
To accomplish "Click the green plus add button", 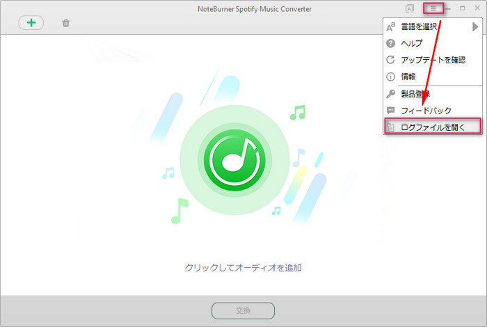I will coord(31,23).
